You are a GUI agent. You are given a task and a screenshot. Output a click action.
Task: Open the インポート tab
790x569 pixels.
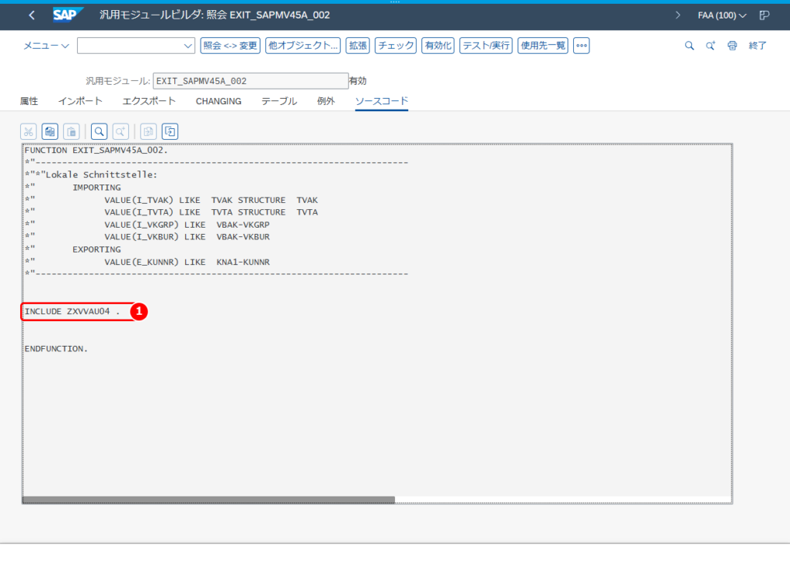pyautogui.click(x=80, y=101)
